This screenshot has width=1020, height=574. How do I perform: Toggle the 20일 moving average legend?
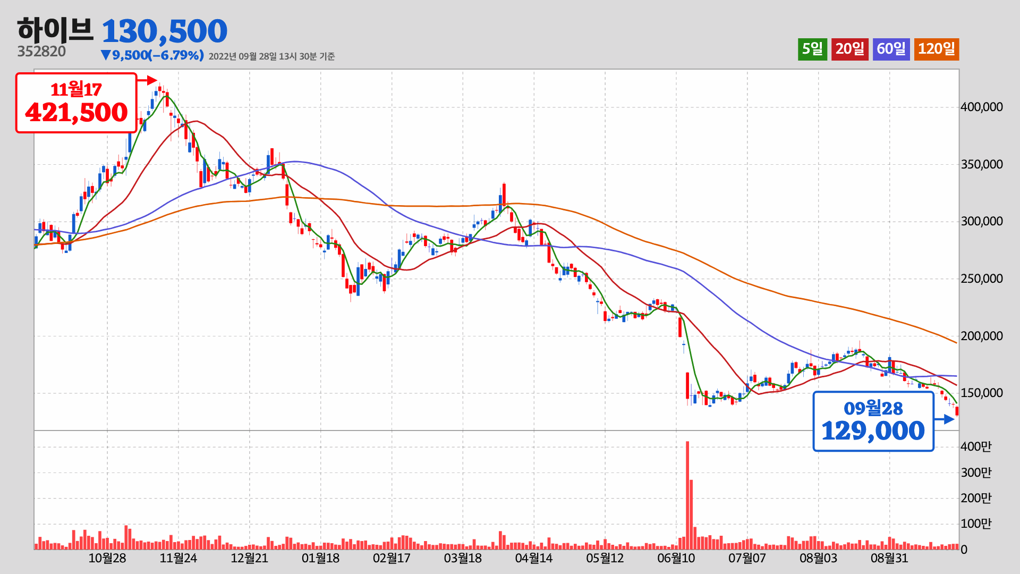pos(850,49)
